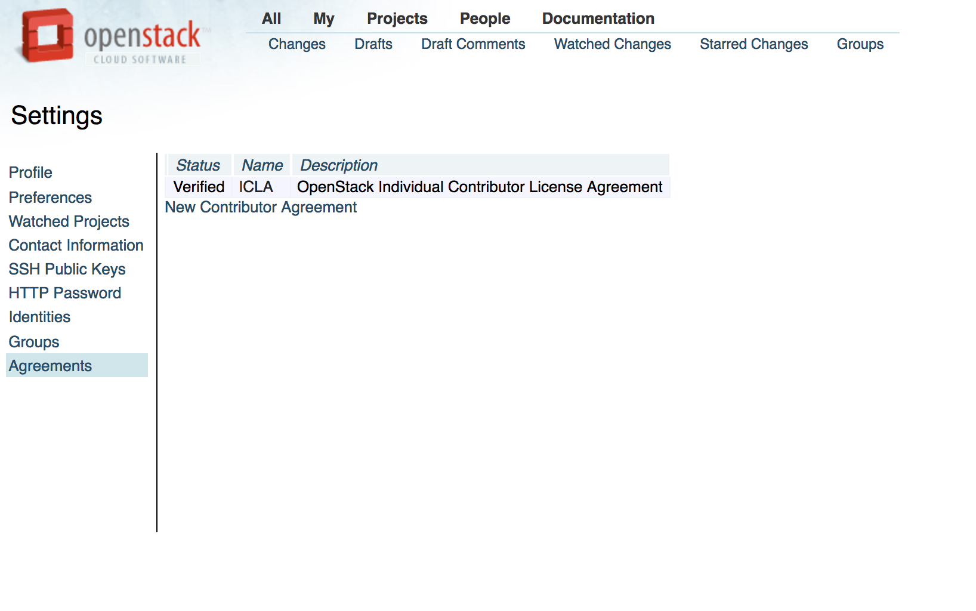Click the Status column header
This screenshot has height=611, width=976.
click(x=198, y=165)
